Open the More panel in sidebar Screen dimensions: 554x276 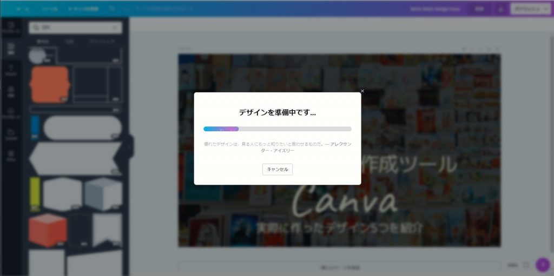click(x=11, y=156)
